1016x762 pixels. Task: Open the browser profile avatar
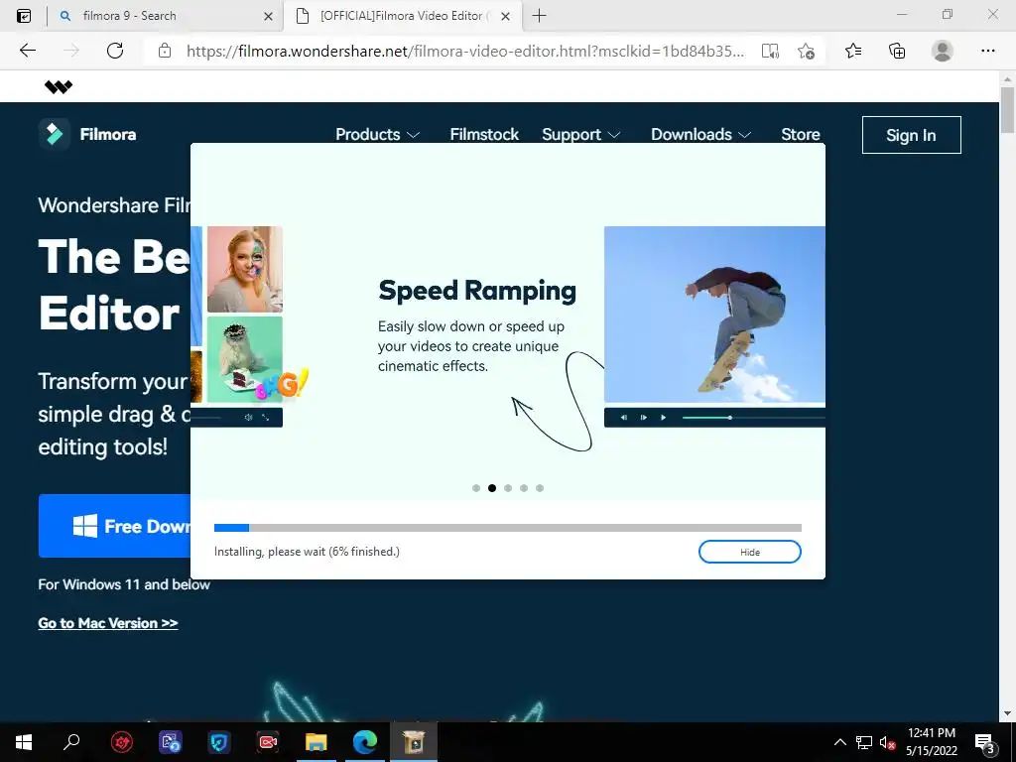click(943, 51)
